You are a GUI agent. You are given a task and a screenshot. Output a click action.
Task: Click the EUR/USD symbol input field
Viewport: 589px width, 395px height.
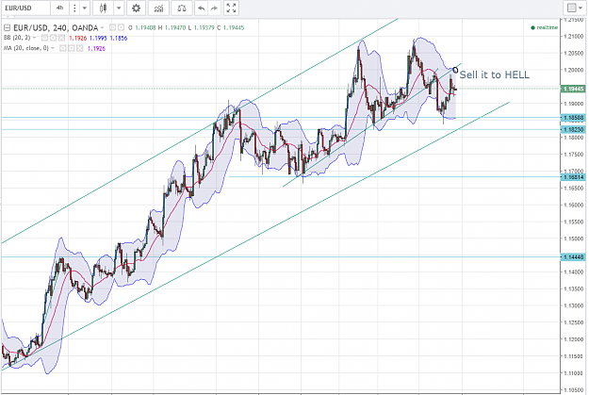coord(25,8)
